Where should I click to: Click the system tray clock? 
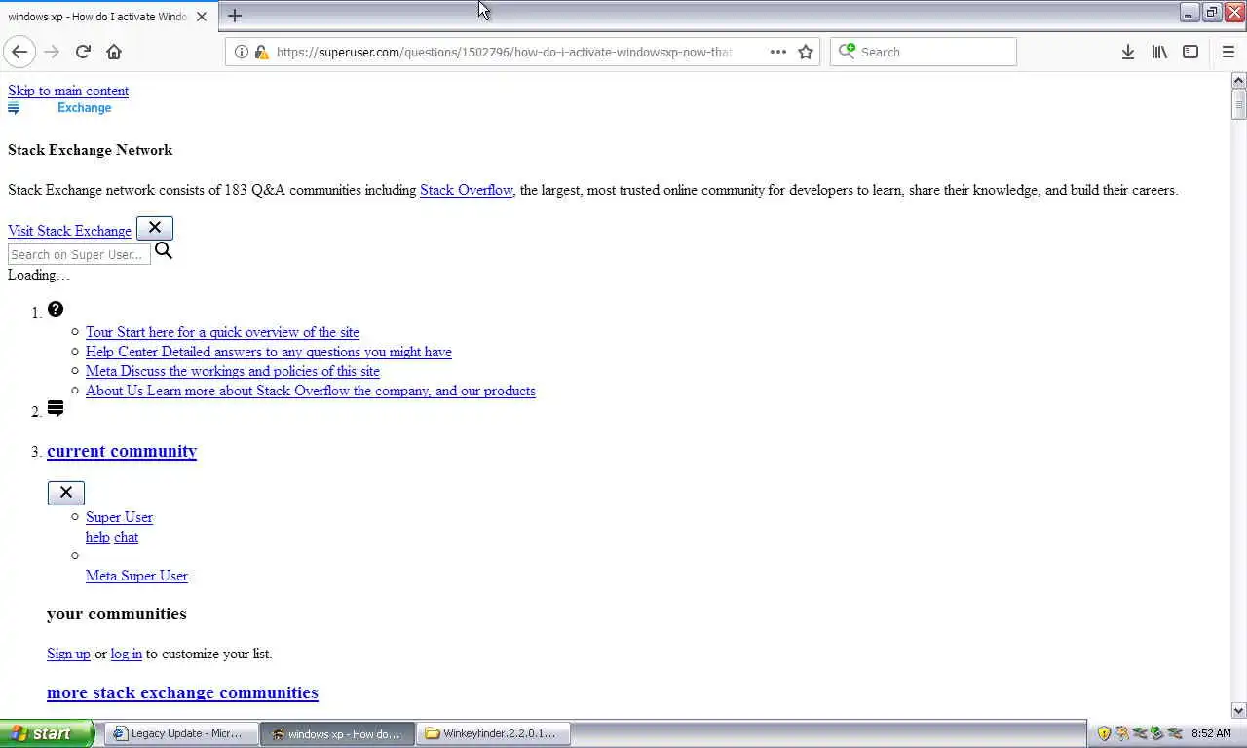pyautogui.click(x=1211, y=733)
